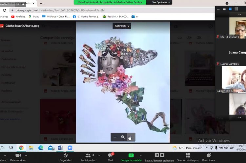Open the Maps bookmark
This screenshot has width=246, height=163.
point(34,17)
